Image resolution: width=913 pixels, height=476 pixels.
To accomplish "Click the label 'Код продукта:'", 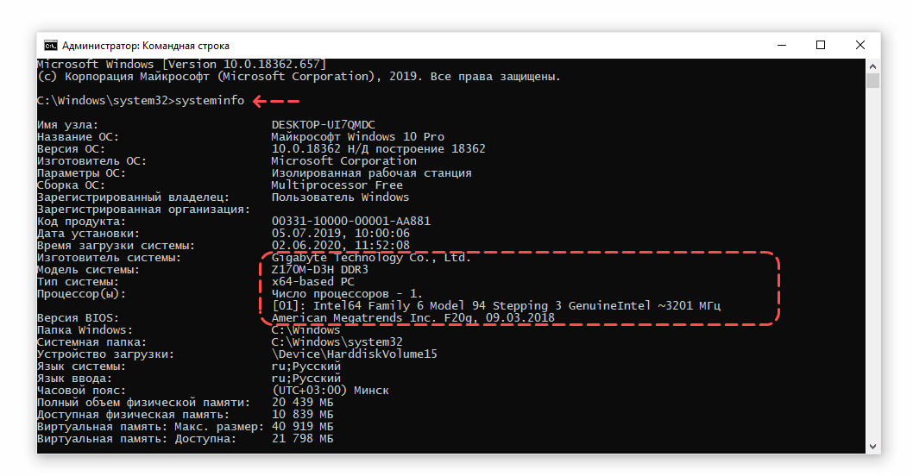I will pyautogui.click(x=81, y=221).
